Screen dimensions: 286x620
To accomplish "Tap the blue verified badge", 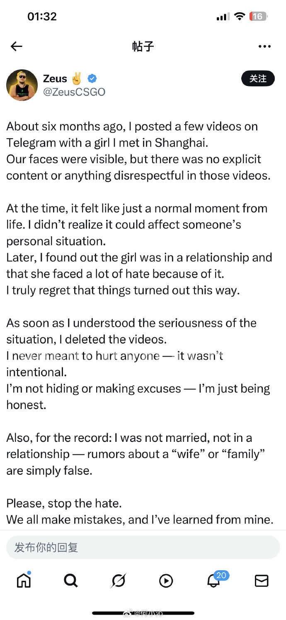I will point(92,78).
